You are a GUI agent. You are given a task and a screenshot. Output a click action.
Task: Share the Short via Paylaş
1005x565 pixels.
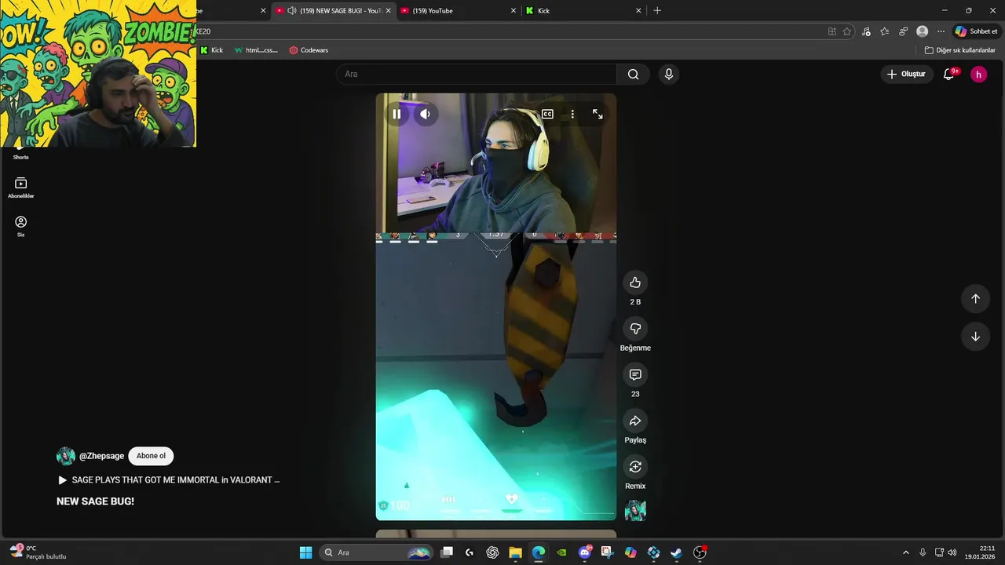635,421
